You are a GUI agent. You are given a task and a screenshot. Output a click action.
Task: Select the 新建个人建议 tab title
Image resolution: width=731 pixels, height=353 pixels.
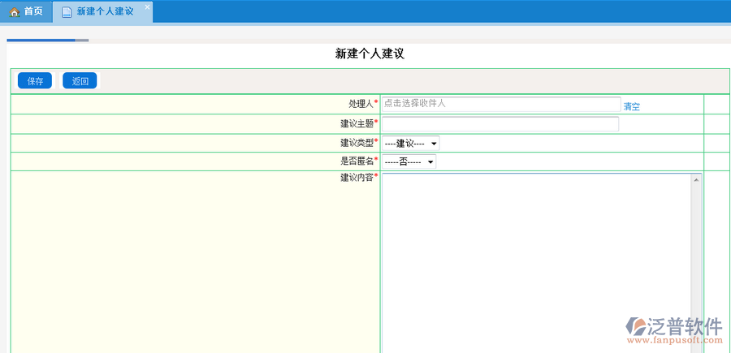coord(104,12)
